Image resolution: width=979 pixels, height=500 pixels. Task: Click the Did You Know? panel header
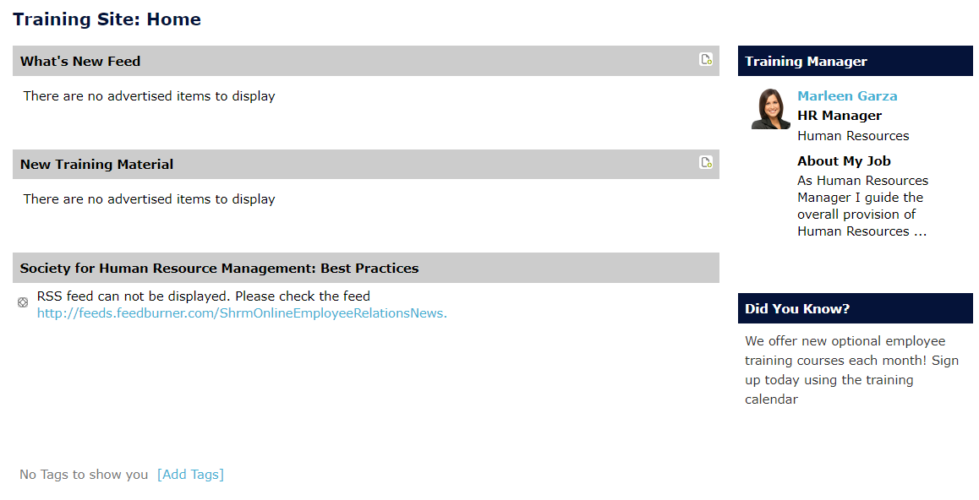(856, 308)
